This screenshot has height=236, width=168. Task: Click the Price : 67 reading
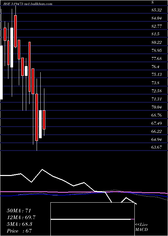point(19,231)
